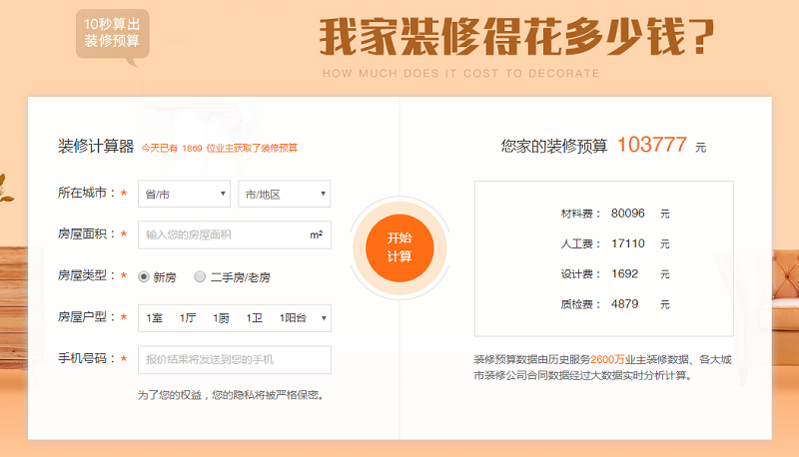Screen dimensions: 799x457
Task: Click the 1室 option in layout selector
Action: tap(155, 318)
